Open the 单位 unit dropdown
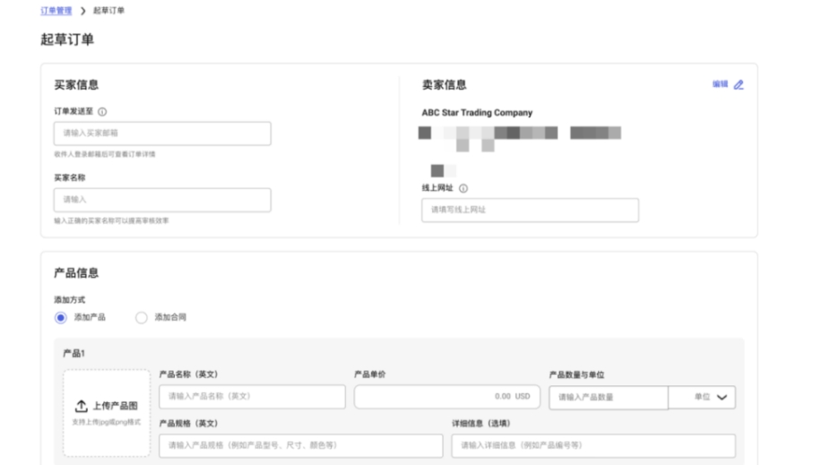 702,397
